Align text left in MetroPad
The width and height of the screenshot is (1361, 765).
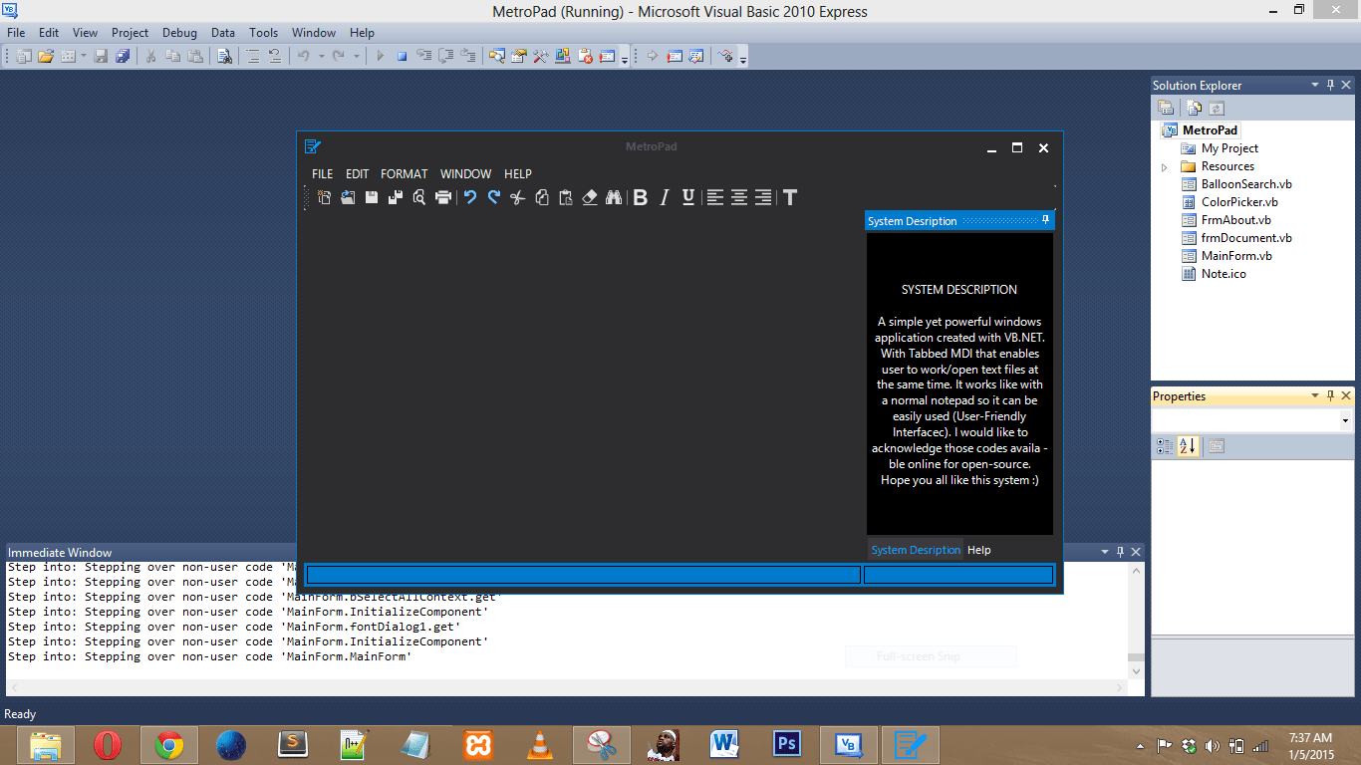tap(715, 197)
